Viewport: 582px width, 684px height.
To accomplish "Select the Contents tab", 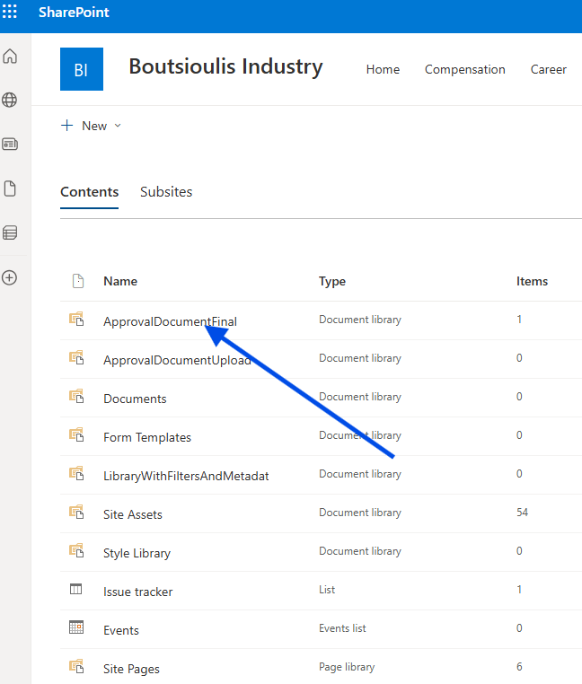I will (x=89, y=191).
